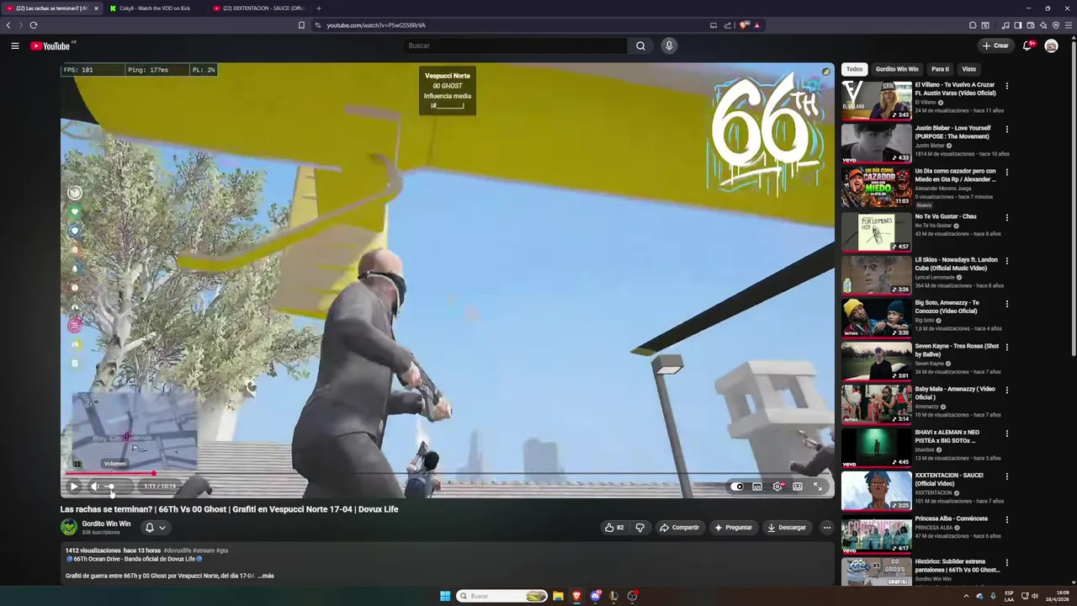Switch to XXXTENTACION SAUCE browser tab
1077x606 pixels.
pyautogui.click(x=257, y=8)
